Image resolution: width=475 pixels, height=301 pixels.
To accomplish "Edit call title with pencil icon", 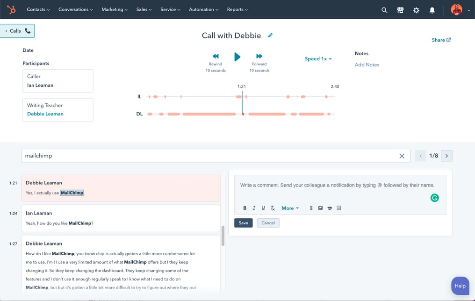I will (270, 36).
